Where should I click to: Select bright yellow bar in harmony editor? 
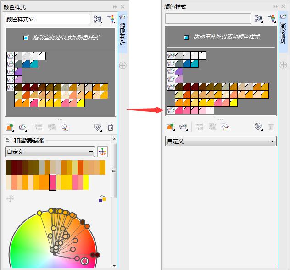click(x=86, y=182)
